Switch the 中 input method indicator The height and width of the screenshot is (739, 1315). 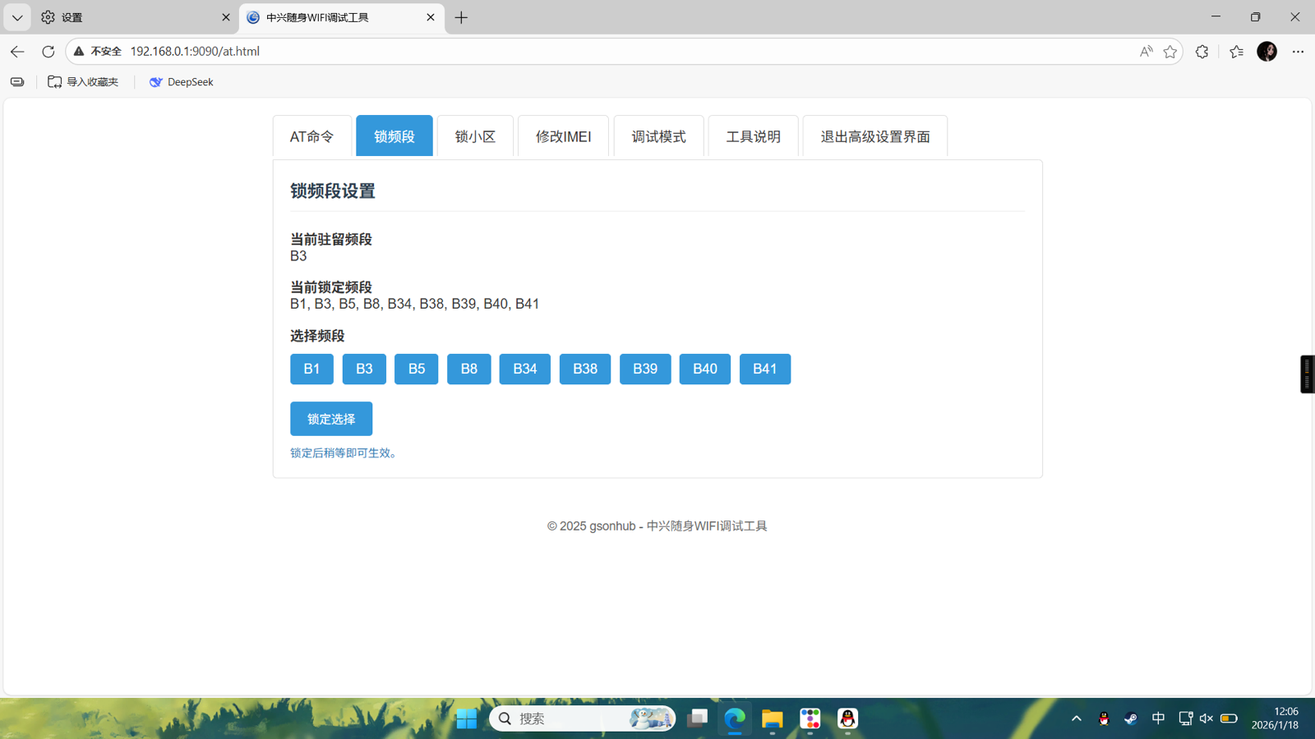coord(1158,718)
